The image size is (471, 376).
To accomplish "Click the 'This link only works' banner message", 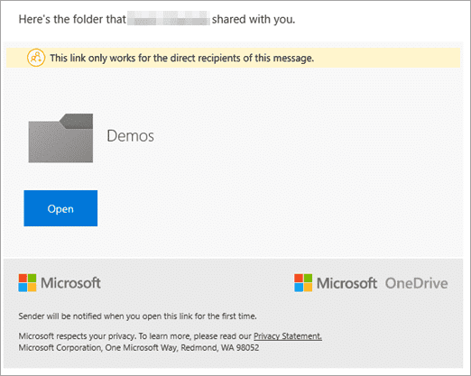I will [182, 58].
